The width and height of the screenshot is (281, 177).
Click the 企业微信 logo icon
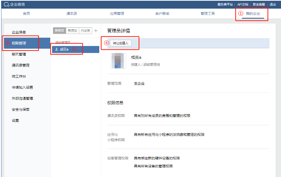tap(7, 4)
